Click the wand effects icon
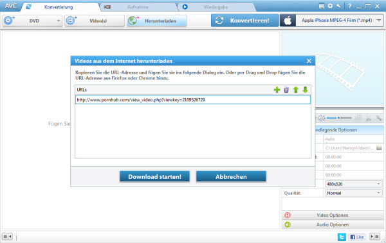The image size is (386, 243). tap(379, 118)
